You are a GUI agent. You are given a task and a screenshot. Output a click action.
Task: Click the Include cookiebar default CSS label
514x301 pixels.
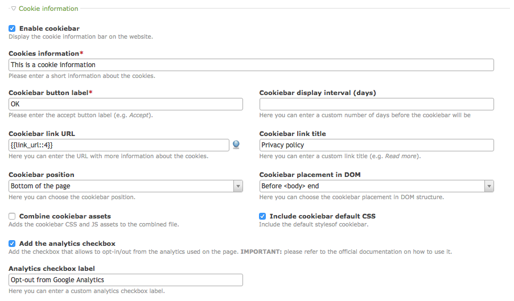(x=322, y=216)
